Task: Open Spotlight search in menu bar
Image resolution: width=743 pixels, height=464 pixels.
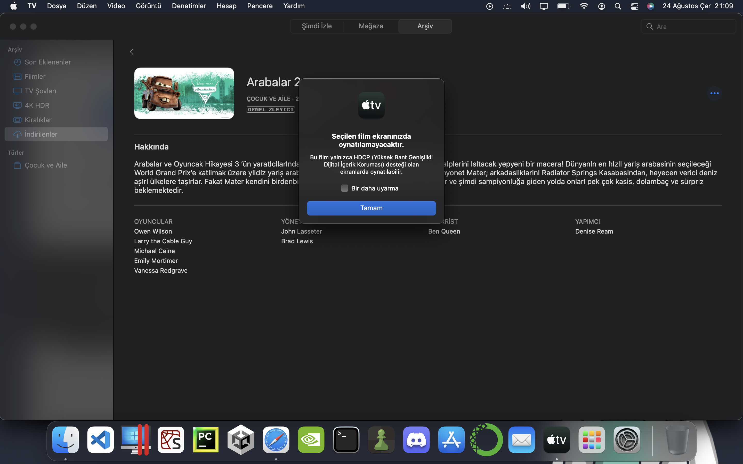Action: 618,6
